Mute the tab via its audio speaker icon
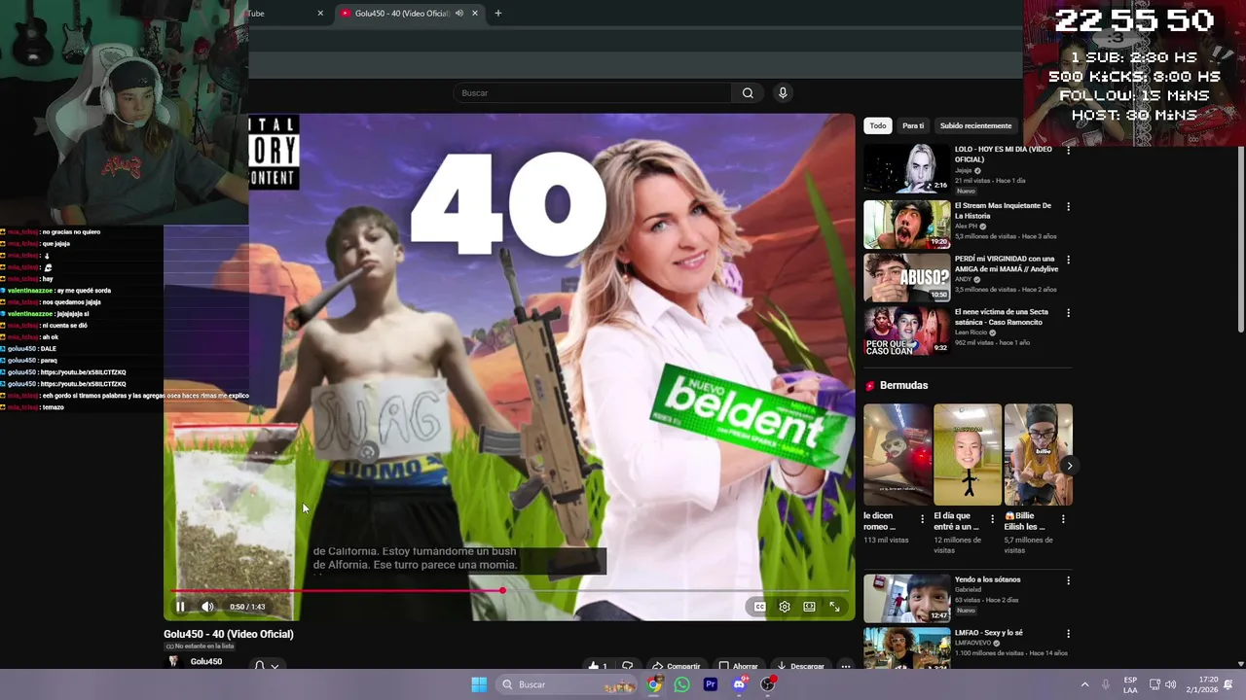This screenshot has height=700, width=1246. (459, 14)
